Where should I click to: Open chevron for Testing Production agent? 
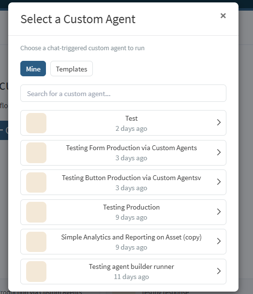point(219,211)
